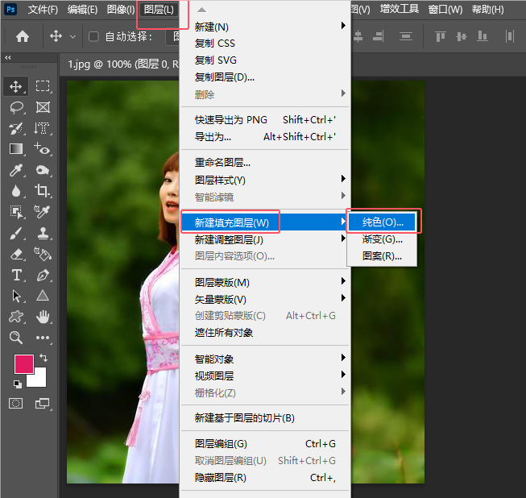Expand the 新建(N) submenu
Screen dimensions: 526x498
265,26
